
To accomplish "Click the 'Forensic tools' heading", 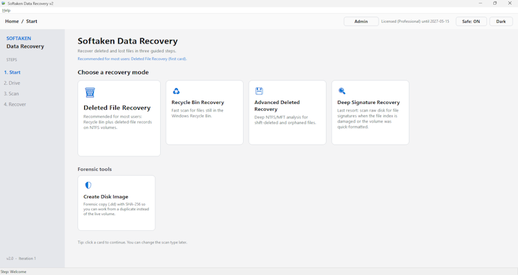I will coord(95,169).
